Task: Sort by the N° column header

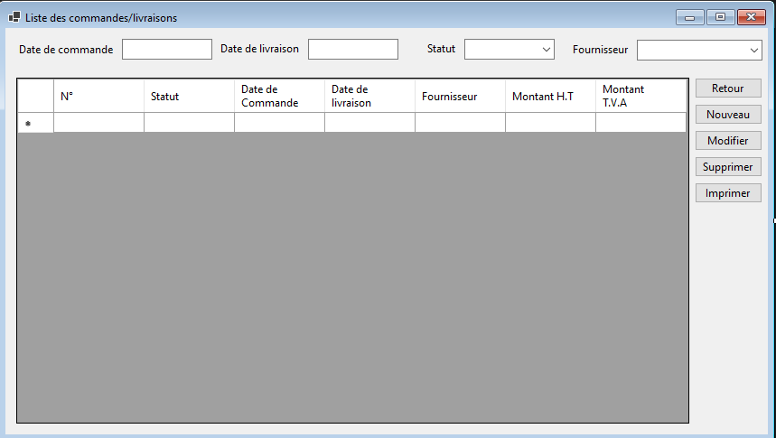Action: (98, 96)
